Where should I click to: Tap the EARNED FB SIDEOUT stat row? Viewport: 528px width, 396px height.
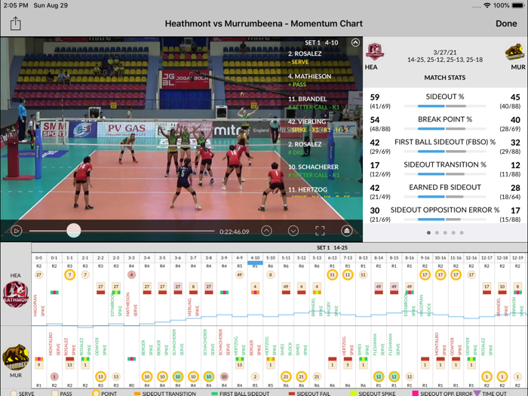click(x=445, y=192)
